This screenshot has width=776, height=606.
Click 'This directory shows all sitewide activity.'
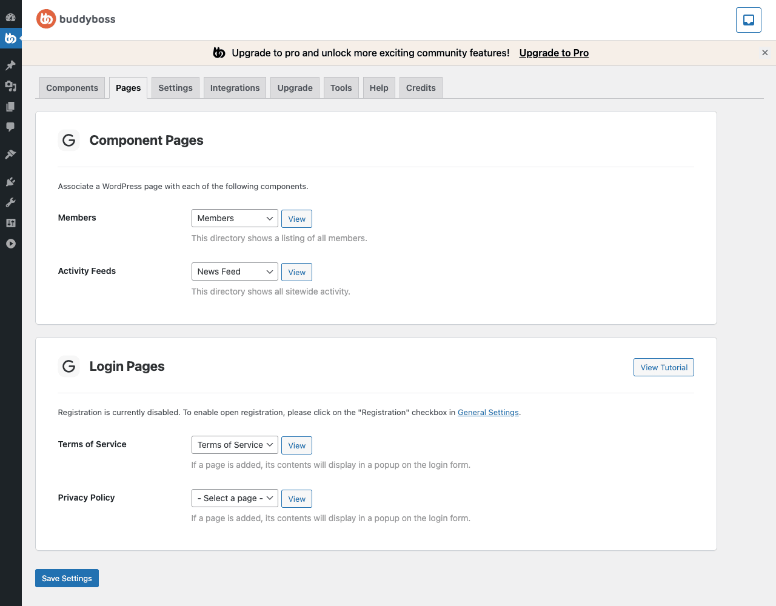tap(271, 291)
